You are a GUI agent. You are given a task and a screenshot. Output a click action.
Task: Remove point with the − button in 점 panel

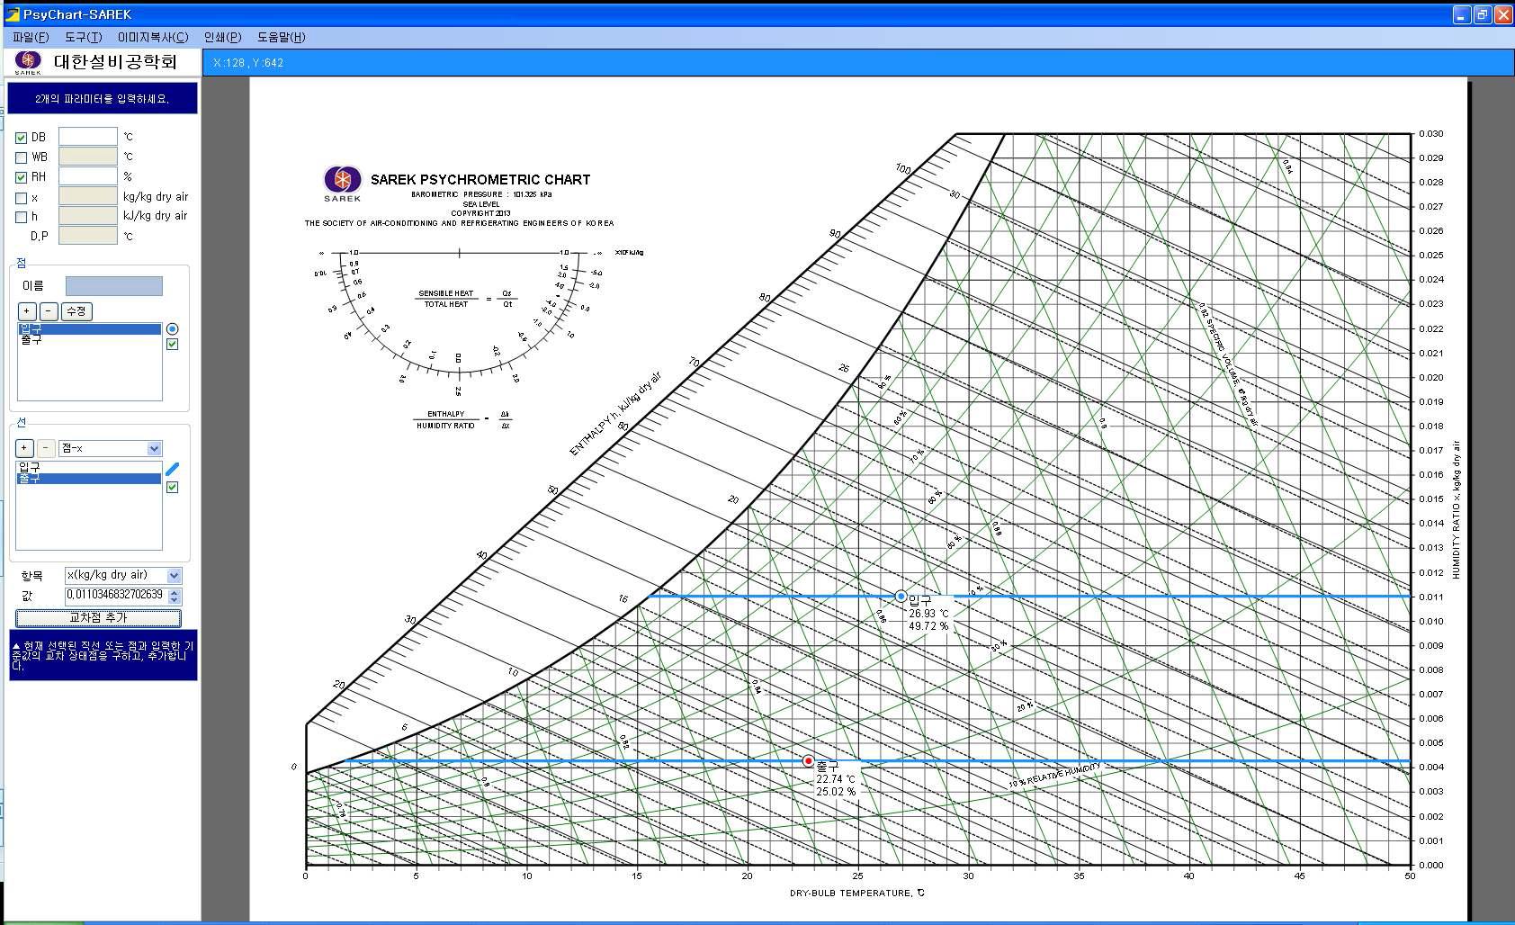49,311
